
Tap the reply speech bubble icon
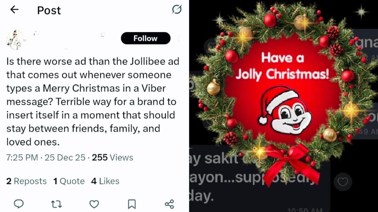18,204
